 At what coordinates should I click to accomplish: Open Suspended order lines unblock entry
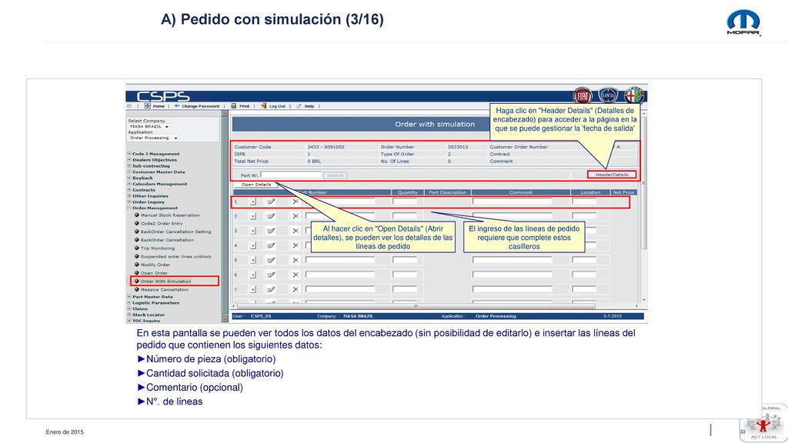175,257
